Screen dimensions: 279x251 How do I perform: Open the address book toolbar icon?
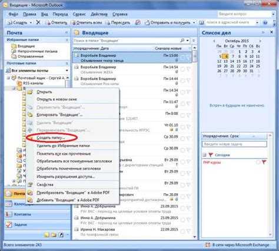click(x=201, y=22)
